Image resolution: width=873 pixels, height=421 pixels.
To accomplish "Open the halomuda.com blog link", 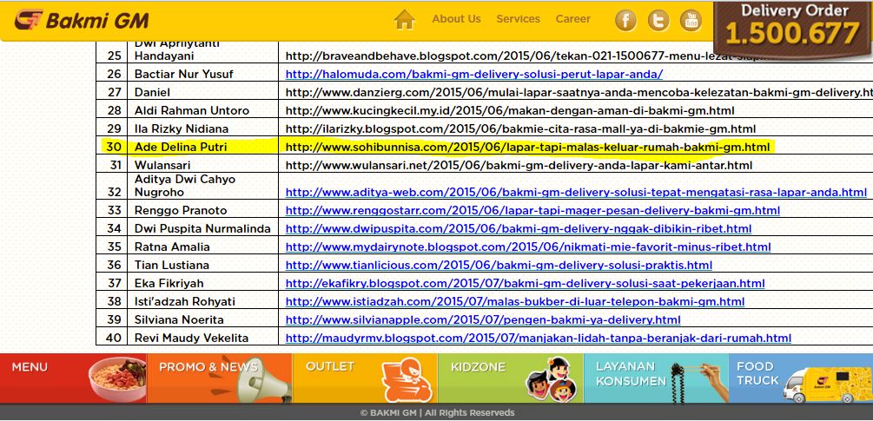I will click(x=473, y=74).
